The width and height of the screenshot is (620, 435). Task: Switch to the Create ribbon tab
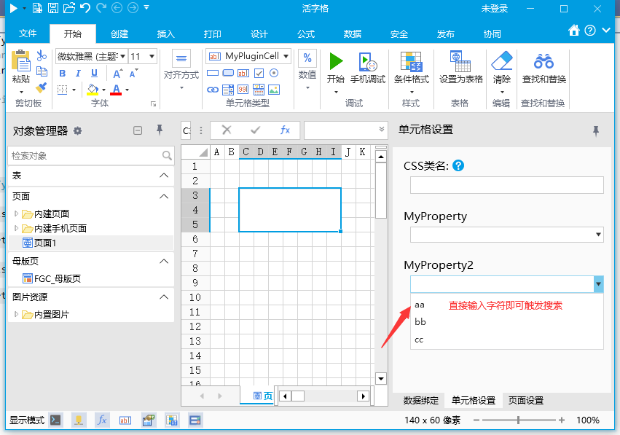click(x=119, y=34)
